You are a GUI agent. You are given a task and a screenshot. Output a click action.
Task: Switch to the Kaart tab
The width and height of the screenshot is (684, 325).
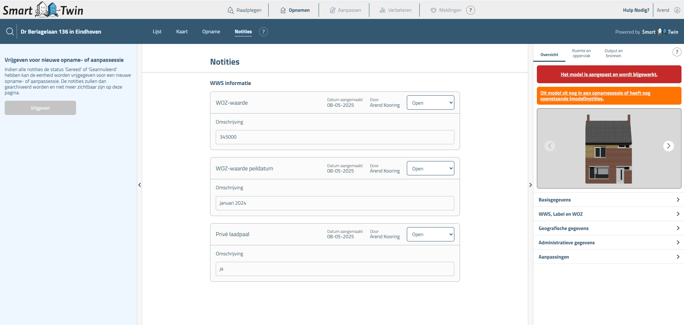(182, 31)
